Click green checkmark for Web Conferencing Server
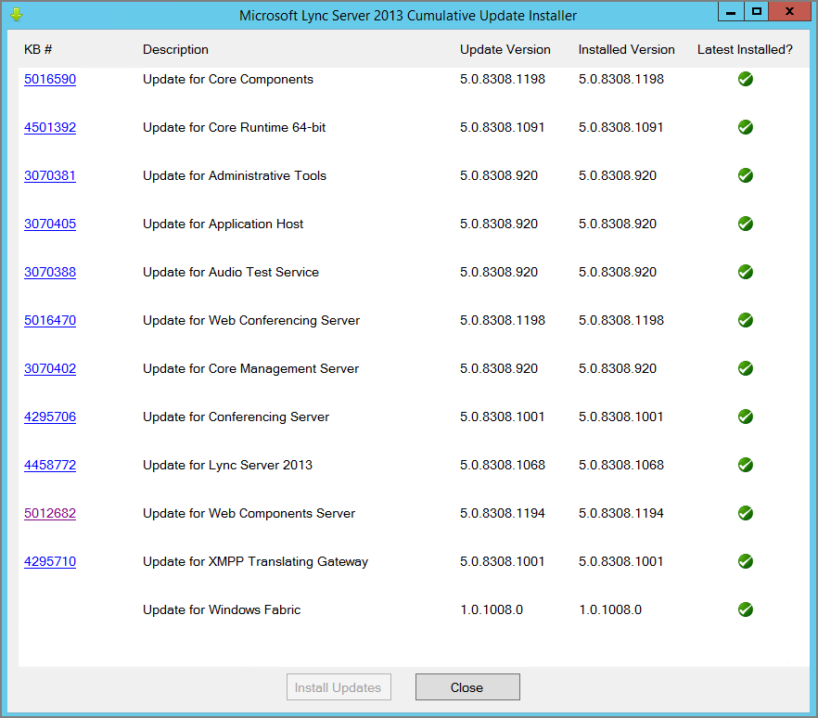The height and width of the screenshot is (718, 818). point(745,320)
